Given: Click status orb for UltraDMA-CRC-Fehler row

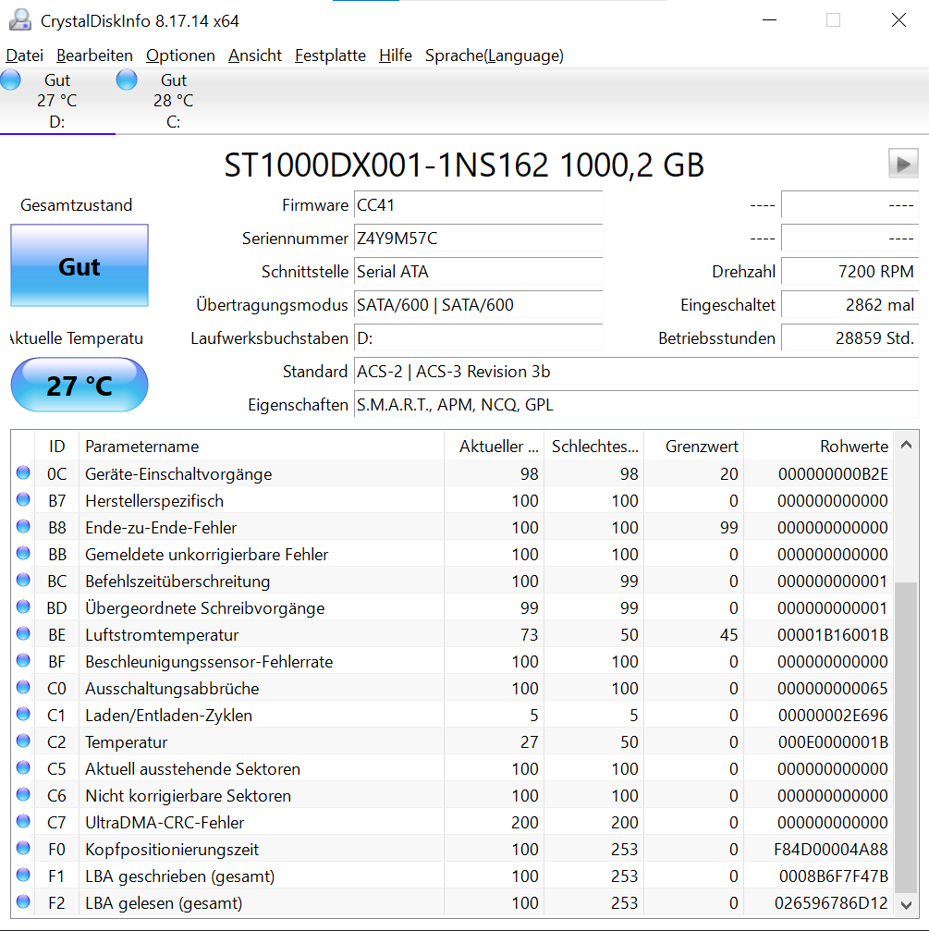Looking at the screenshot, I should tap(23, 821).
